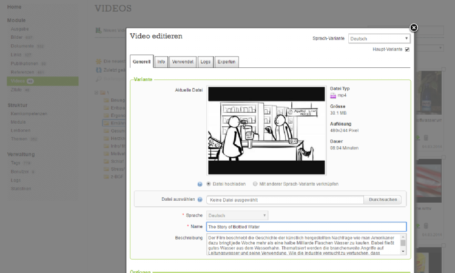Click help icon beside Datei hochladen option
The height and width of the screenshot is (273, 455).
click(200, 184)
